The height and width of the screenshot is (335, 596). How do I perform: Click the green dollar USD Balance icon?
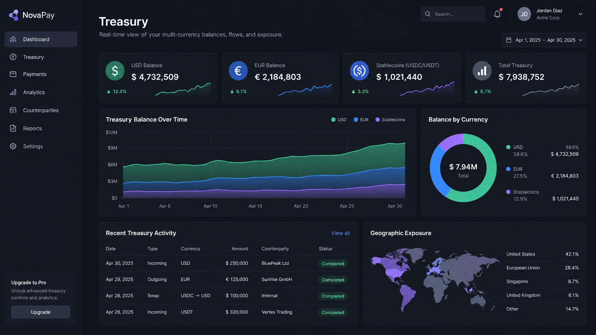[115, 71]
